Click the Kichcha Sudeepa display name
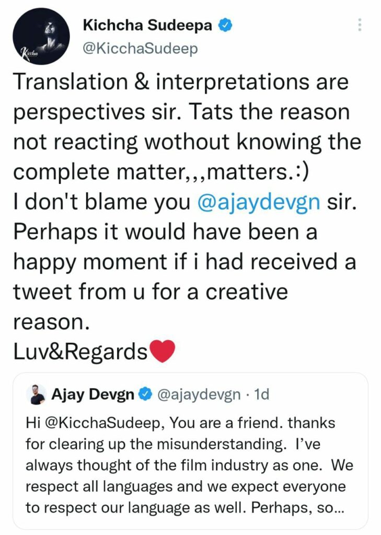 point(147,25)
